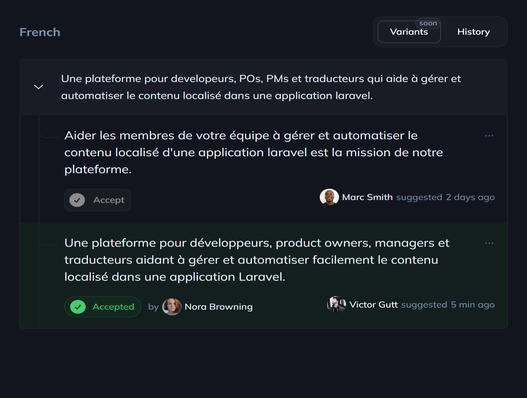Select the suggestion starting 'Aider les membres'
Image resolution: width=527 pixels, height=398 pixels.
(x=241, y=153)
